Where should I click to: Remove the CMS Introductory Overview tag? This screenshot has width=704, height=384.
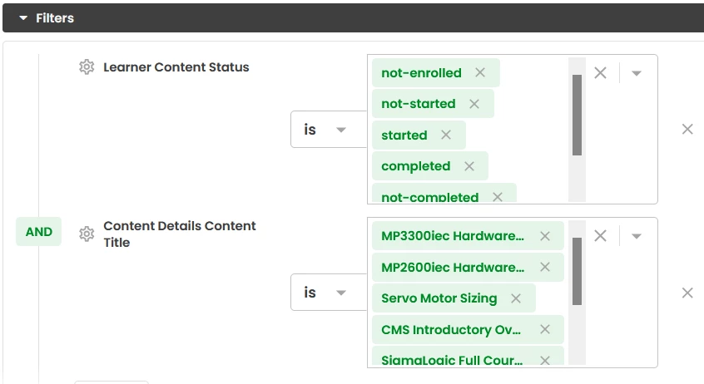click(545, 329)
